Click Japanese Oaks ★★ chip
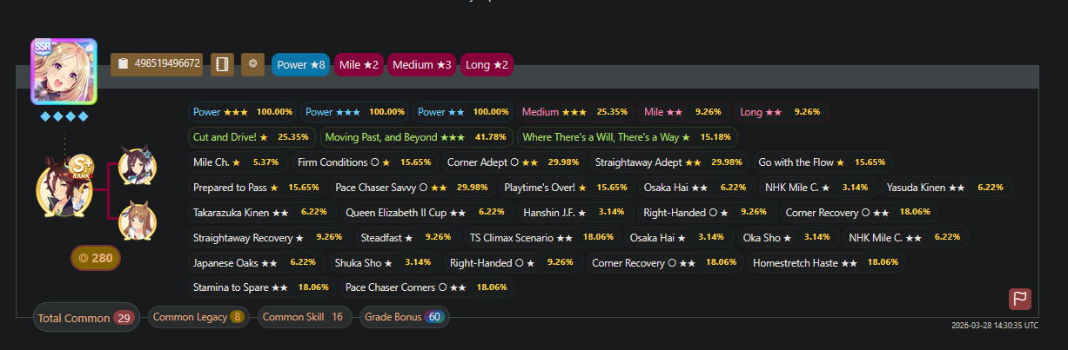This screenshot has width=1068, height=350. [x=254, y=262]
